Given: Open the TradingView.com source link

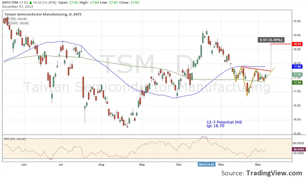Looking at the screenshot, I should pos(274,173).
